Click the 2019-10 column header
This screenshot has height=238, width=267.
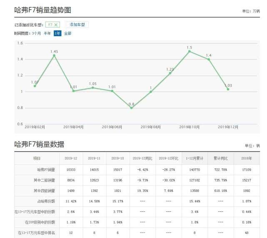[117, 159]
